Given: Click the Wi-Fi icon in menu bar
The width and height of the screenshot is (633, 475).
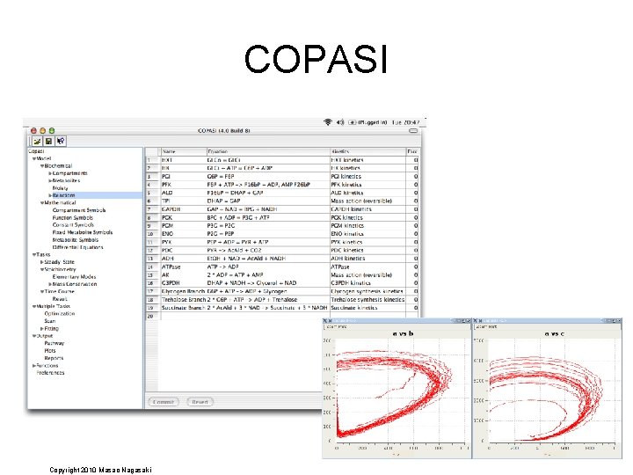Looking at the screenshot, I should tap(328, 122).
